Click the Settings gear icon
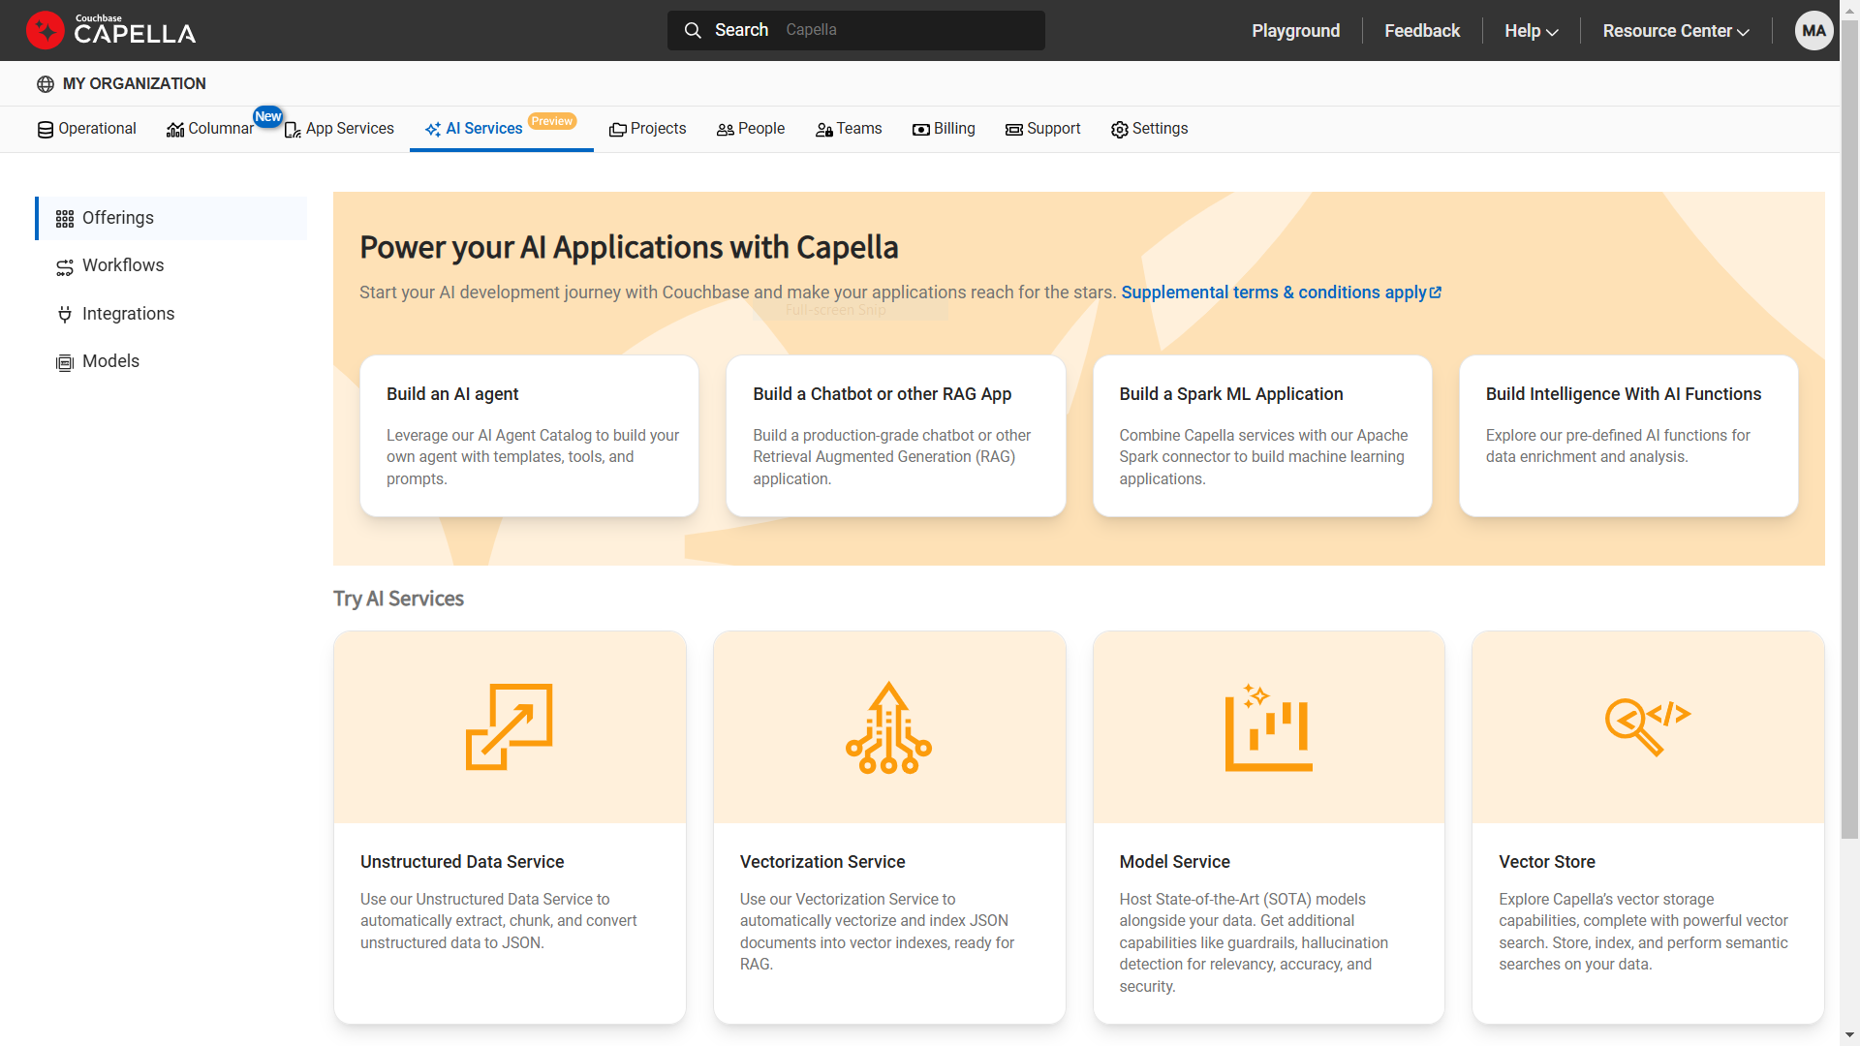The height and width of the screenshot is (1046, 1860). [x=1120, y=130]
